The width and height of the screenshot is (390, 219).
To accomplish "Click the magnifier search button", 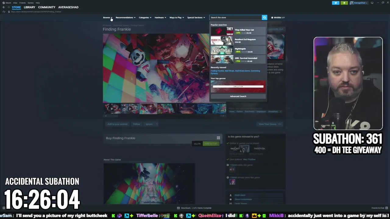I will [x=264, y=17].
